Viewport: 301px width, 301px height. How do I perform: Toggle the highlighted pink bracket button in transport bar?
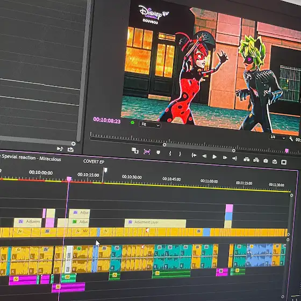(x=147, y=152)
